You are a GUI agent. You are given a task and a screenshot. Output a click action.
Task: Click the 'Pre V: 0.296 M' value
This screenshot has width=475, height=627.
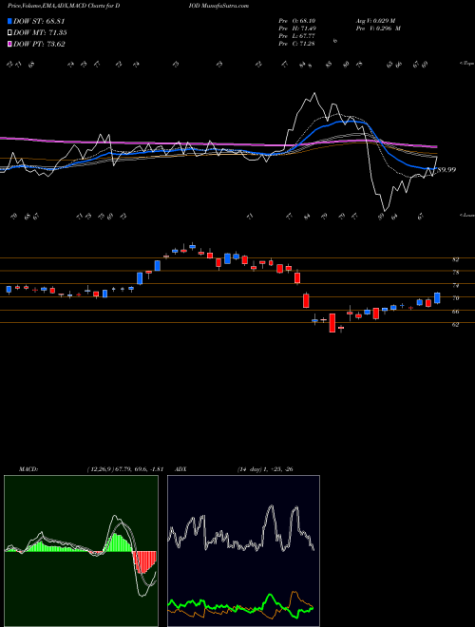point(378,28)
